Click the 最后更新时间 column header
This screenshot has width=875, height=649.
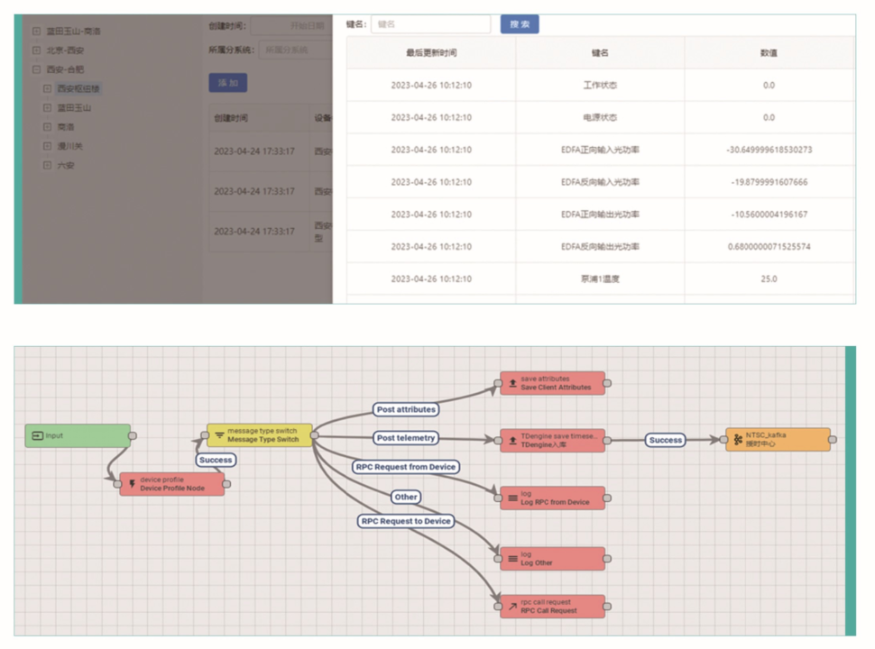click(431, 53)
